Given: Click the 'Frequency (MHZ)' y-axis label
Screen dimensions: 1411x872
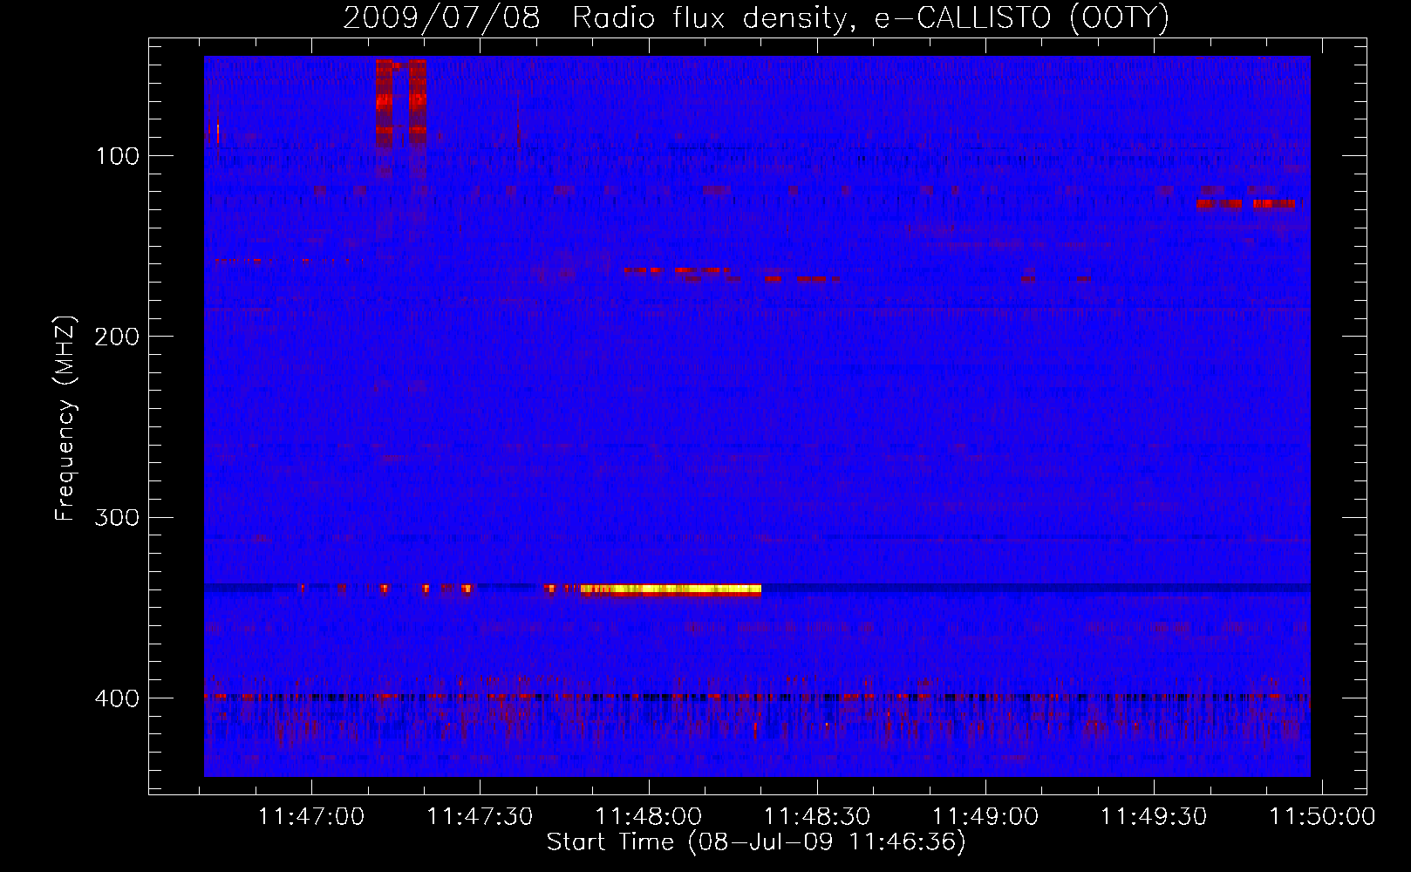Looking at the screenshot, I should (65, 419).
